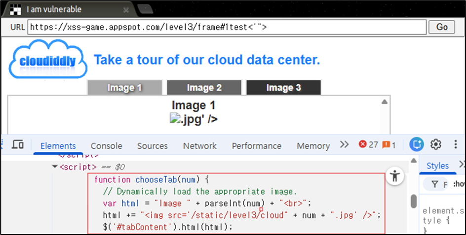Open the AI assistance icon in DevTools
Viewport: 466px width, 235px height.
click(x=416, y=144)
